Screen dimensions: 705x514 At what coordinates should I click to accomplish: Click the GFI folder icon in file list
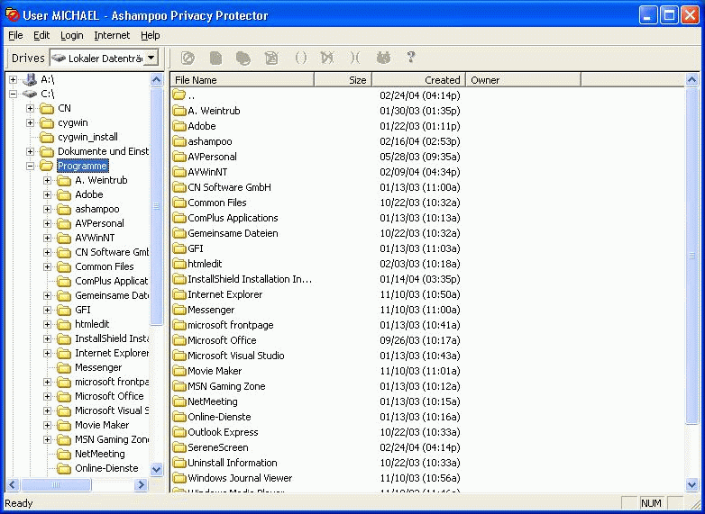(179, 248)
